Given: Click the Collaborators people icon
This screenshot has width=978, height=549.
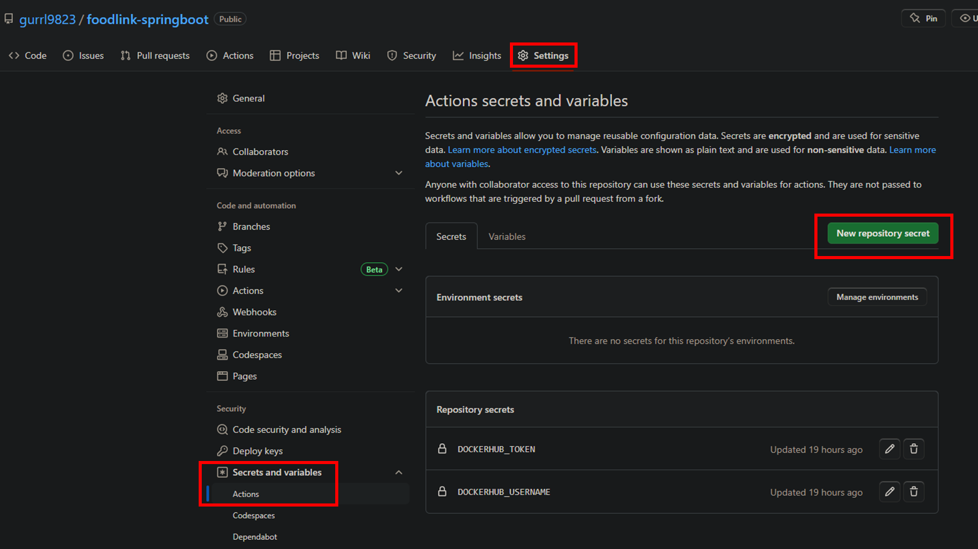Looking at the screenshot, I should [x=222, y=151].
